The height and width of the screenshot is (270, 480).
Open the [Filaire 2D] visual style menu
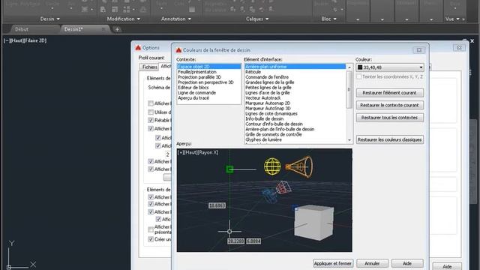[x=35, y=40]
